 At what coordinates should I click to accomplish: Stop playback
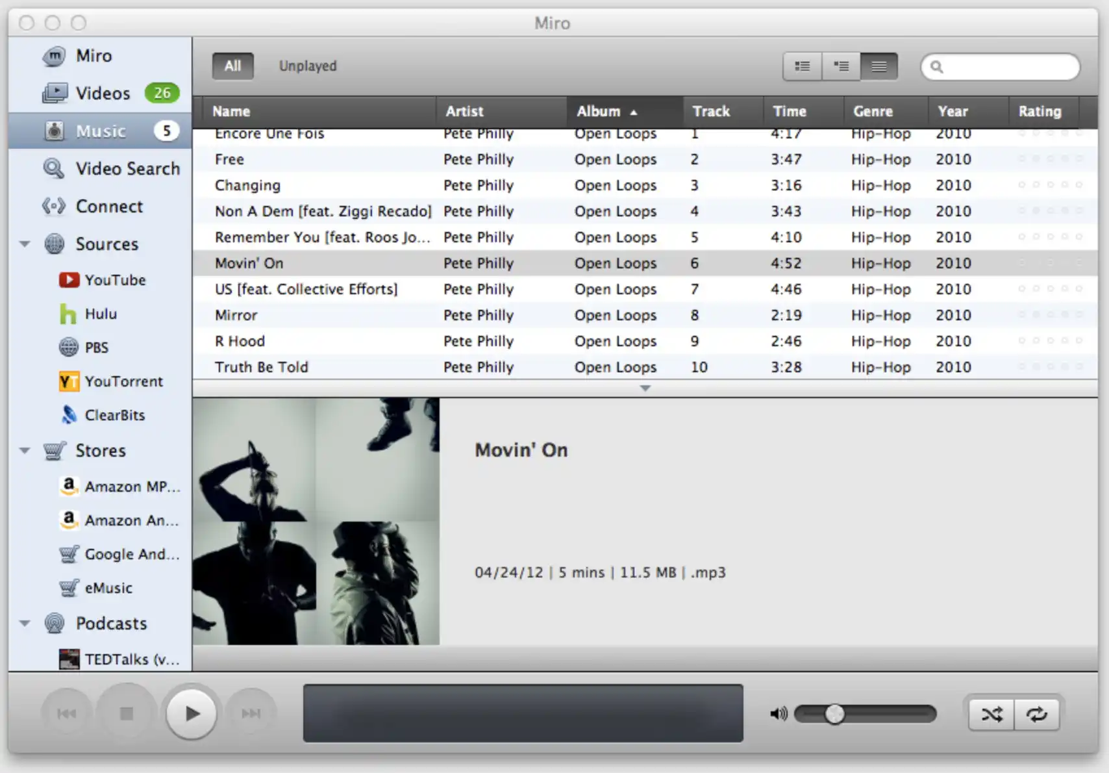click(x=127, y=714)
